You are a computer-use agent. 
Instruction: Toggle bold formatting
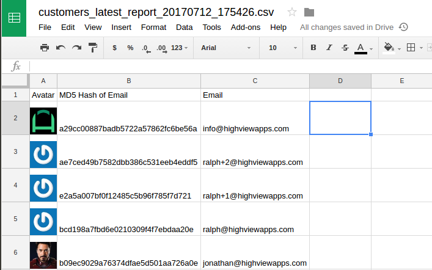pyautogui.click(x=313, y=48)
